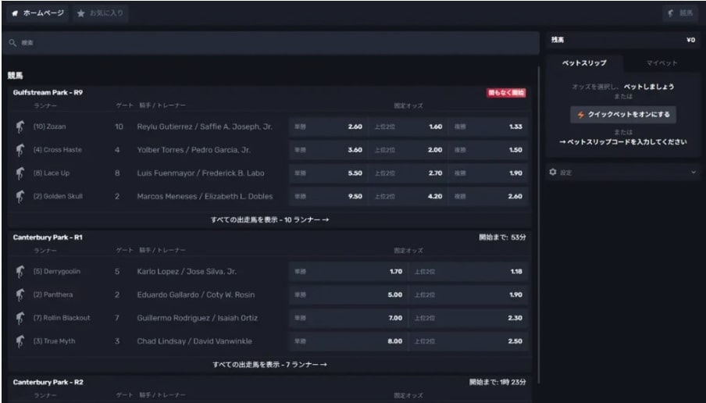Select Cross Haste place odds 1.50
The image size is (706, 403).
click(488, 150)
